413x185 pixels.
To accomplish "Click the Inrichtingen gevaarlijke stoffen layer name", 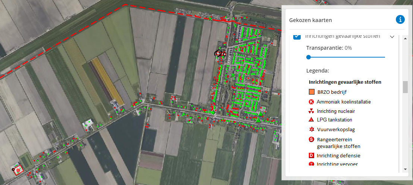I will [x=342, y=36].
